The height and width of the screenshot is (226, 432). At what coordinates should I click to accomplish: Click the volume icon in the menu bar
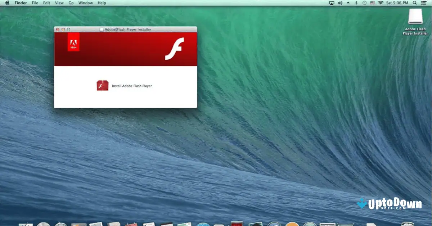(x=340, y=3)
